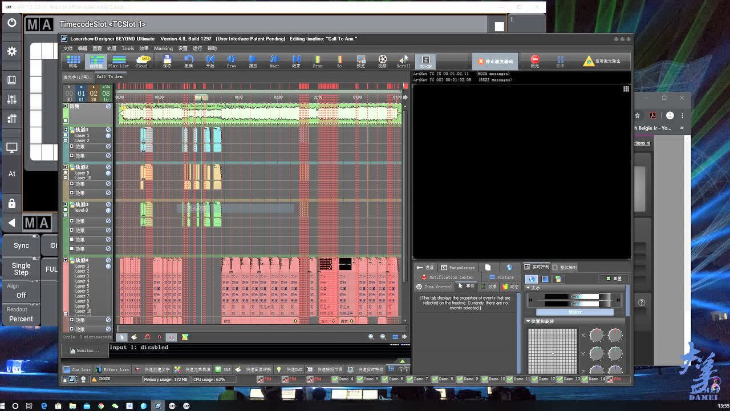The height and width of the screenshot is (411, 730).
Task: Click the 停止激光输出 stop laser output button
Action: pyautogui.click(x=495, y=61)
